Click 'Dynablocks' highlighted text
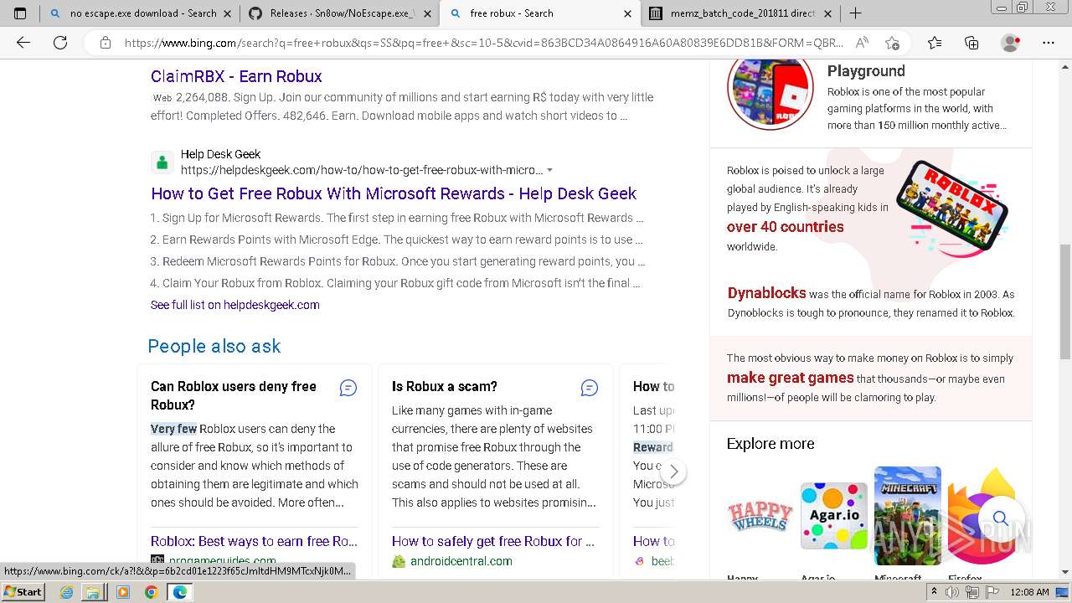1072x603 pixels. pos(766,293)
